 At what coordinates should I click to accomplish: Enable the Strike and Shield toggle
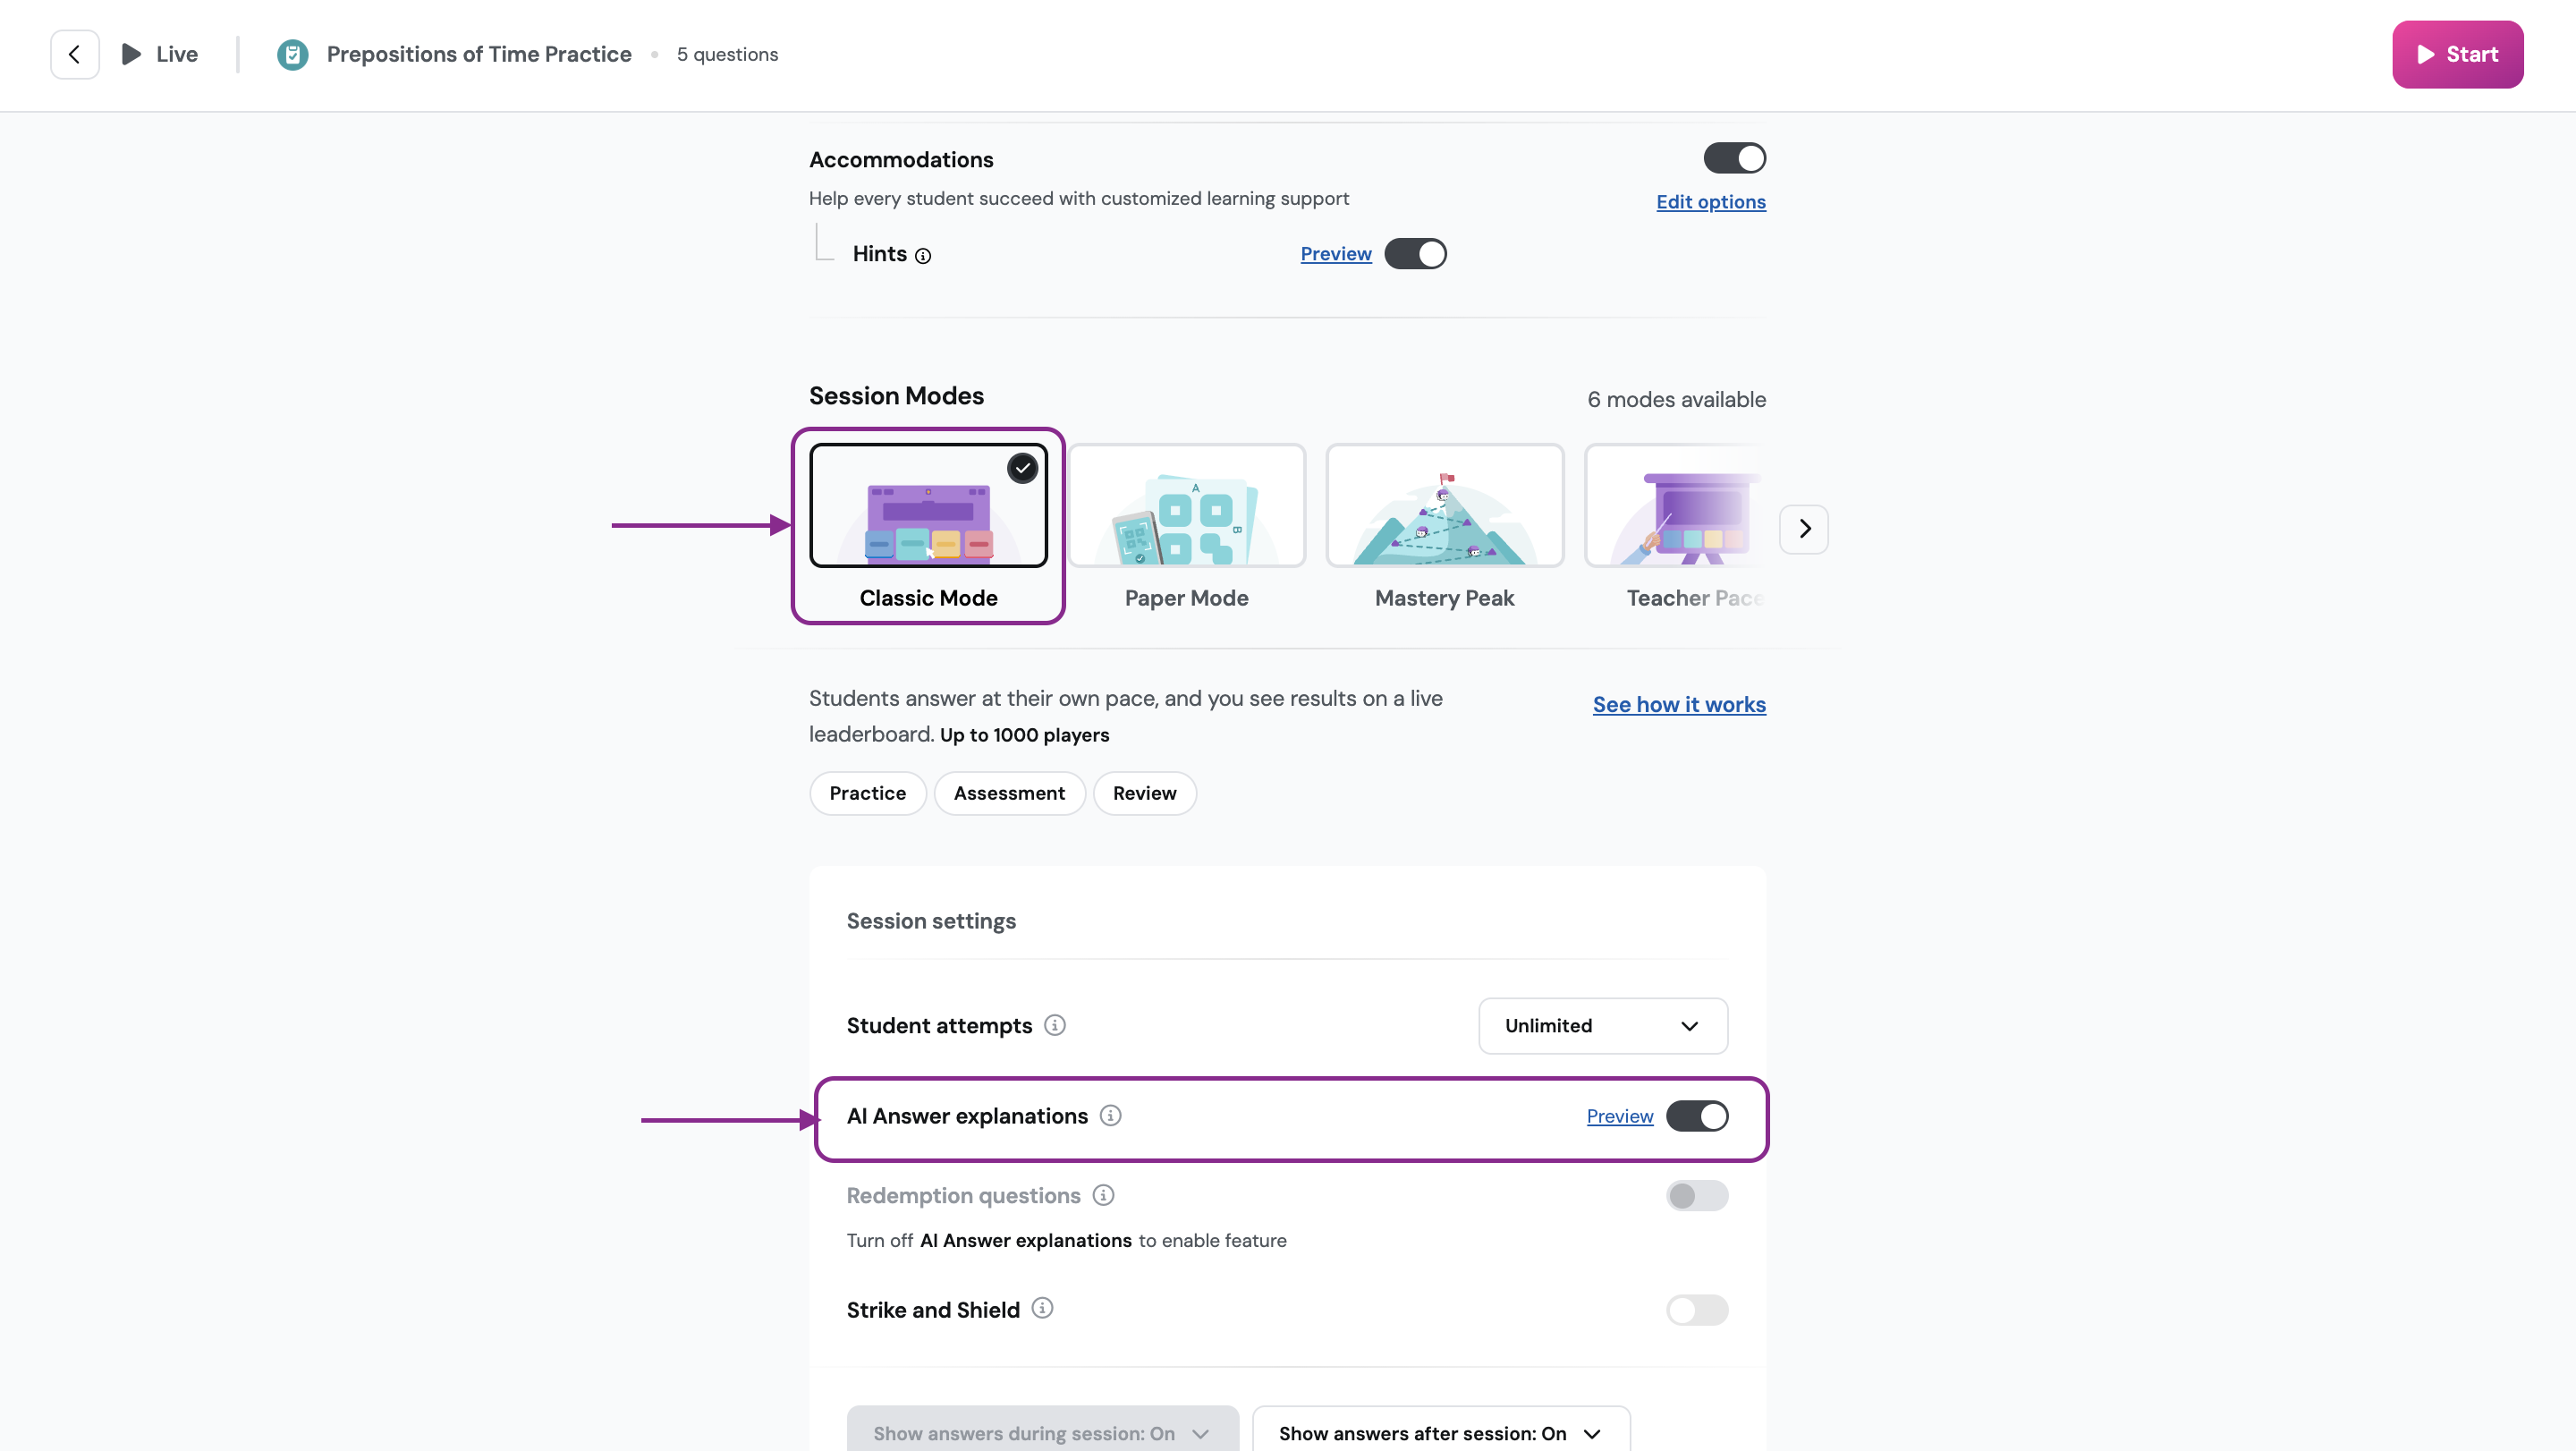(x=1696, y=1310)
